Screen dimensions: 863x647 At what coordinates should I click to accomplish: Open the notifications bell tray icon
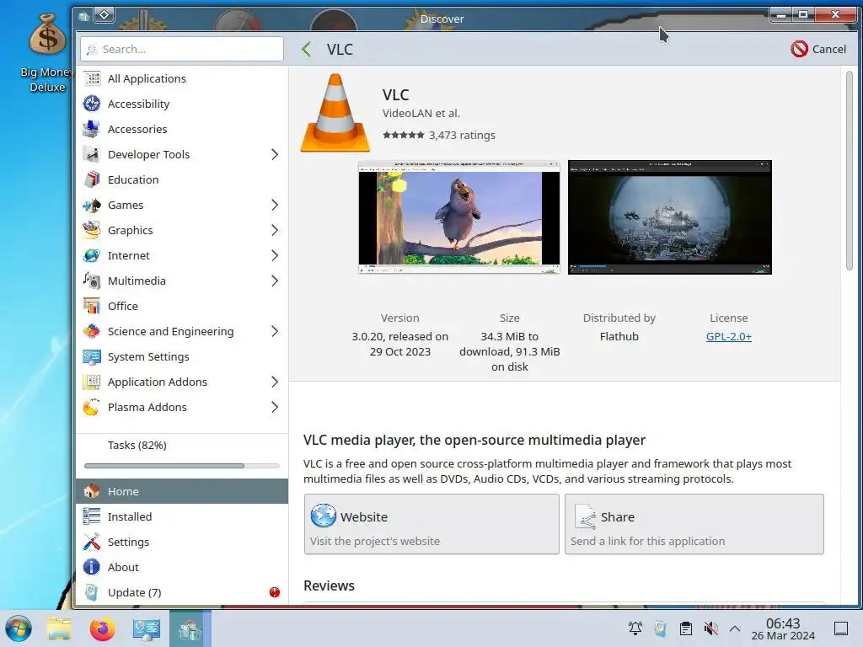(635, 628)
